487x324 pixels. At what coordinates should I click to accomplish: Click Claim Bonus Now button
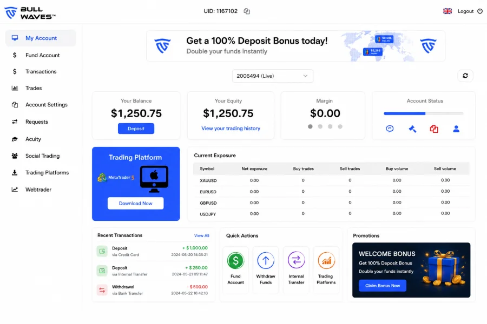pos(383,286)
